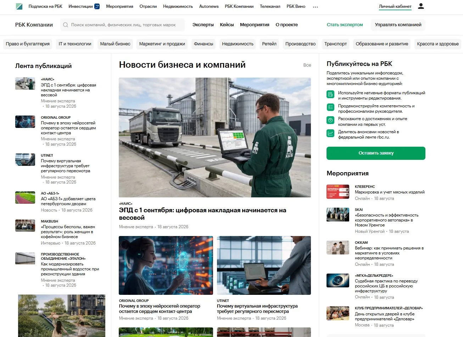Select Производство category chip
Image resolution: width=463 pixels, height=337 pixels.
(x=300, y=44)
